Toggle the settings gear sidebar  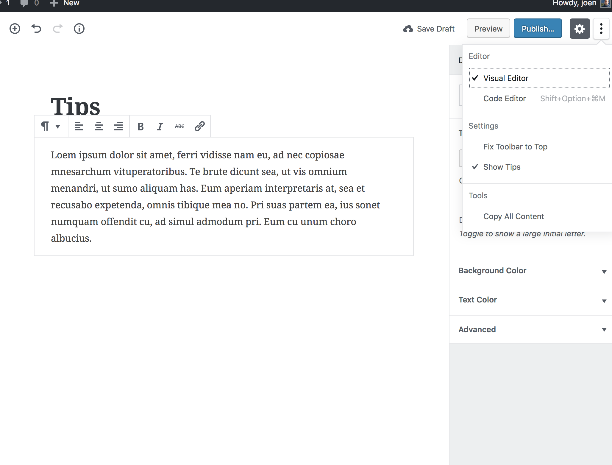(580, 29)
